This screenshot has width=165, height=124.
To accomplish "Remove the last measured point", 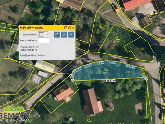I will click(x=57, y=34).
